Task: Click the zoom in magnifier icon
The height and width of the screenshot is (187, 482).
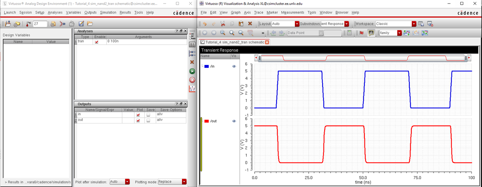Action: [x=223, y=33]
